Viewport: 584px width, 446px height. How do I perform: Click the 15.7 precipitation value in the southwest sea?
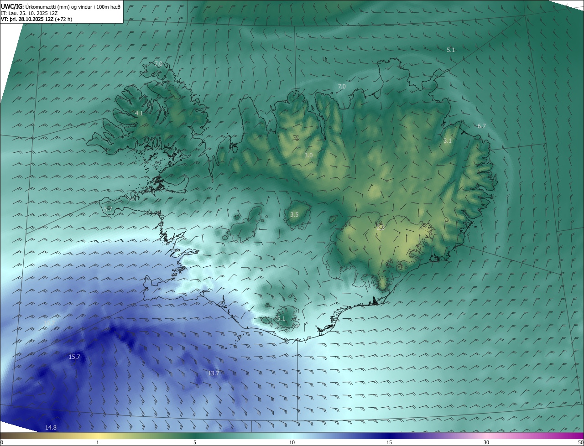click(74, 357)
